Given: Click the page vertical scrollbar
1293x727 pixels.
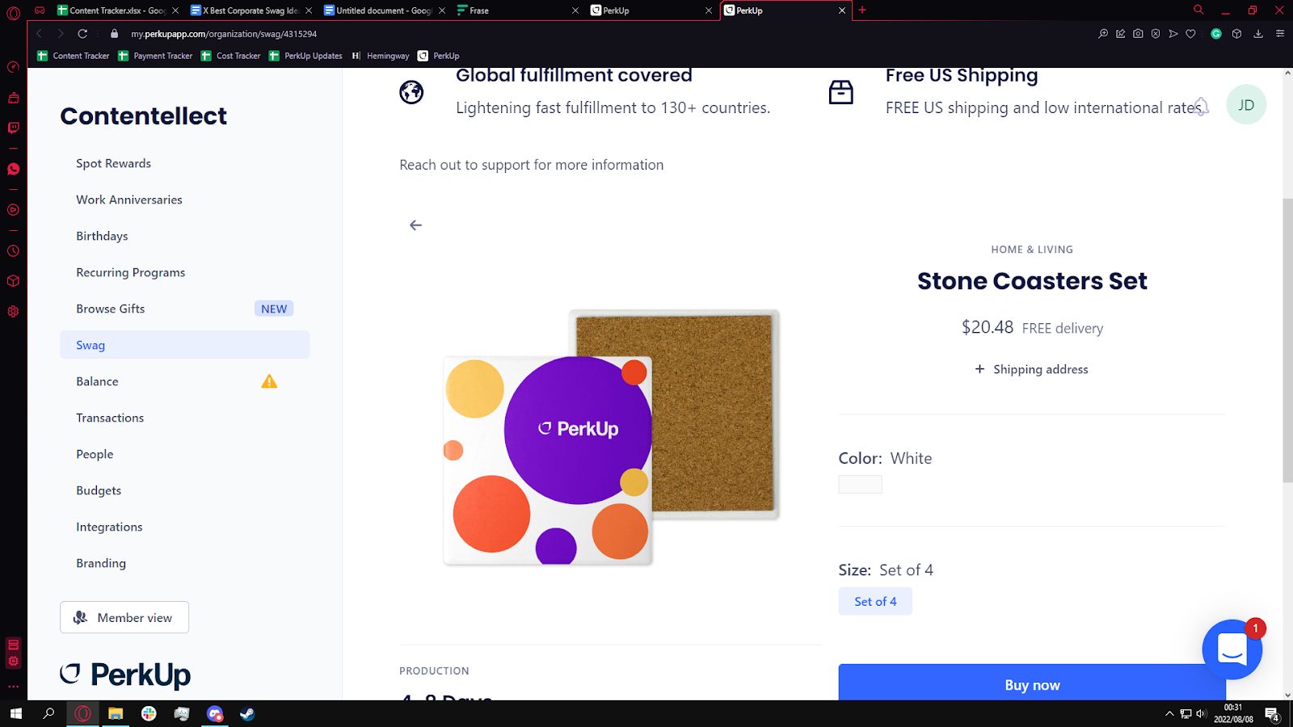Looking at the screenshot, I should [x=1287, y=339].
